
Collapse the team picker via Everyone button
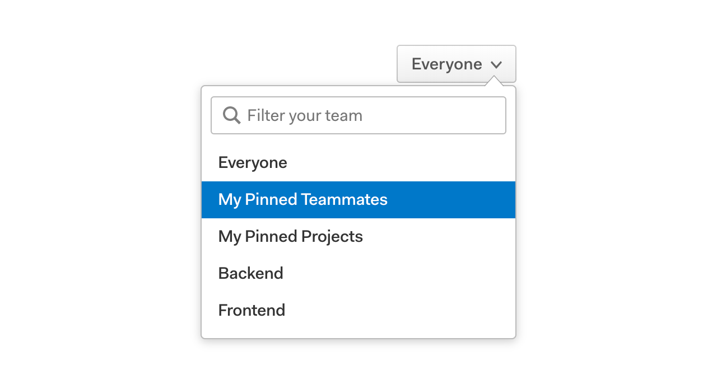(457, 64)
